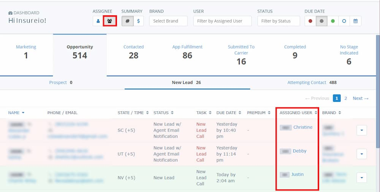380x192 pixels.
Task: Click the page vertical scrollbar
Action: pos(378,91)
